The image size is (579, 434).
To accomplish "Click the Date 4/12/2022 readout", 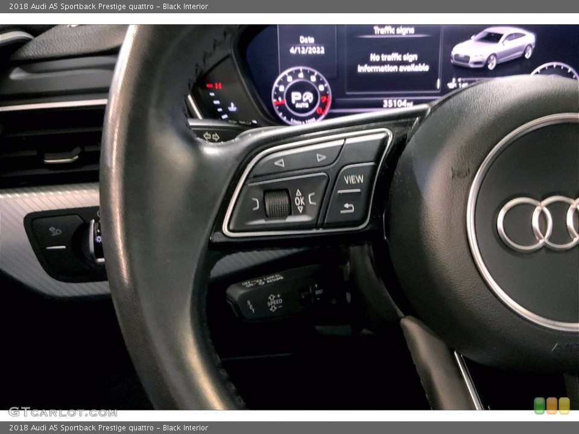I will coord(307,45).
